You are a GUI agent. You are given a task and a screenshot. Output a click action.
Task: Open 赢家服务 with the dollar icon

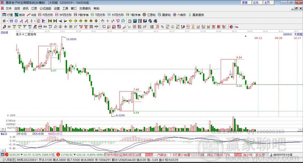(196, 15)
